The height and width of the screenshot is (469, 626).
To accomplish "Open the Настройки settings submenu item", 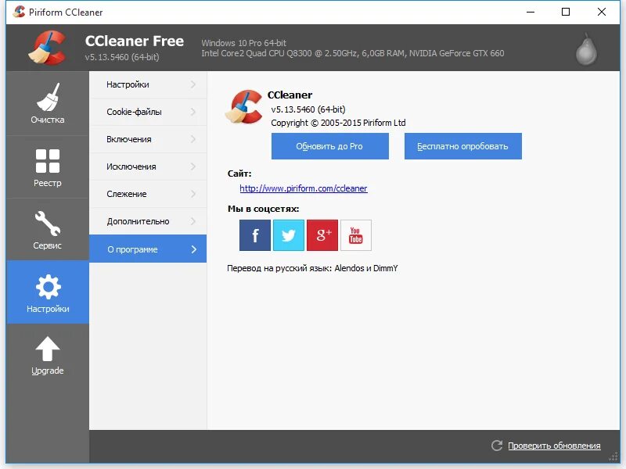I will pos(148,84).
